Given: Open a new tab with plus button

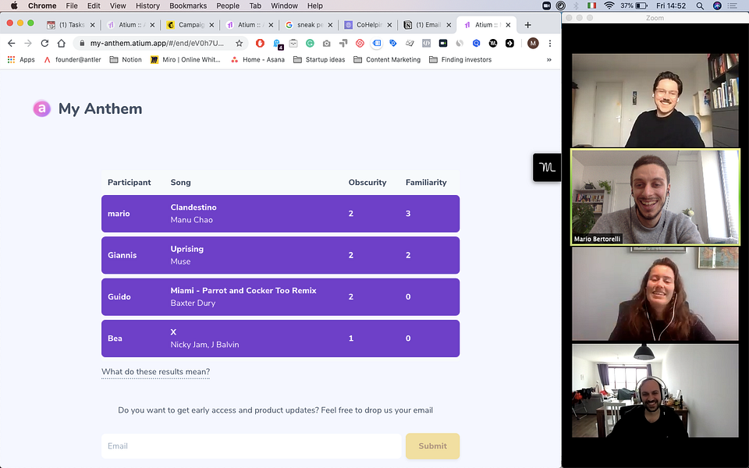Looking at the screenshot, I should click(x=528, y=25).
